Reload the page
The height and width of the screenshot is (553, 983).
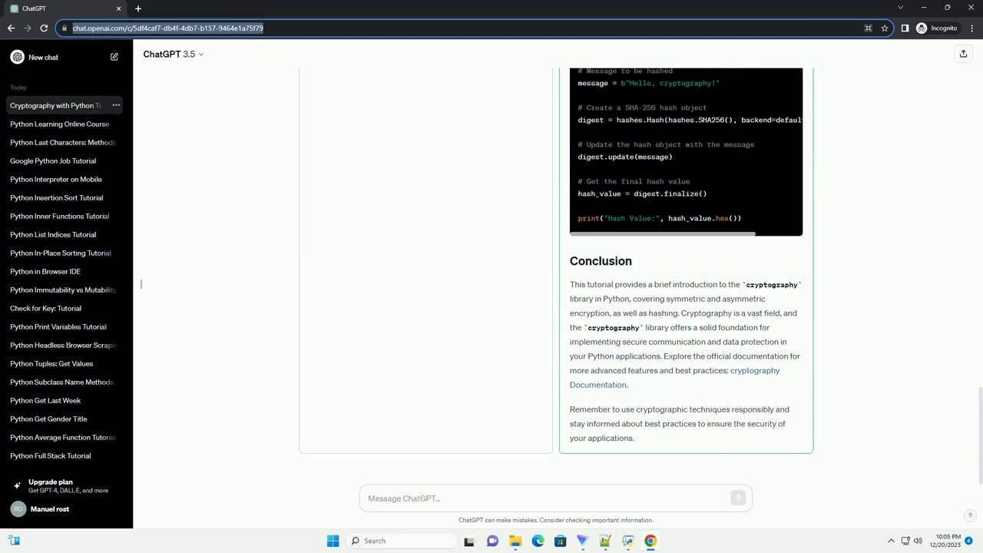pos(44,28)
